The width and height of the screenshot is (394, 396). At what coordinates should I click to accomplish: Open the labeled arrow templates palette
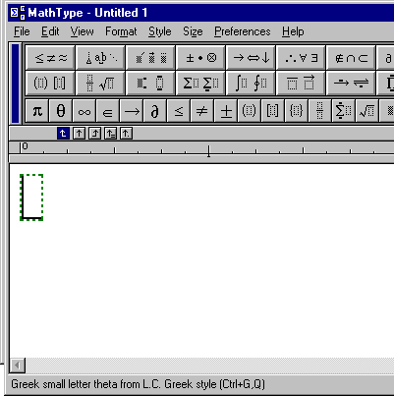351,83
